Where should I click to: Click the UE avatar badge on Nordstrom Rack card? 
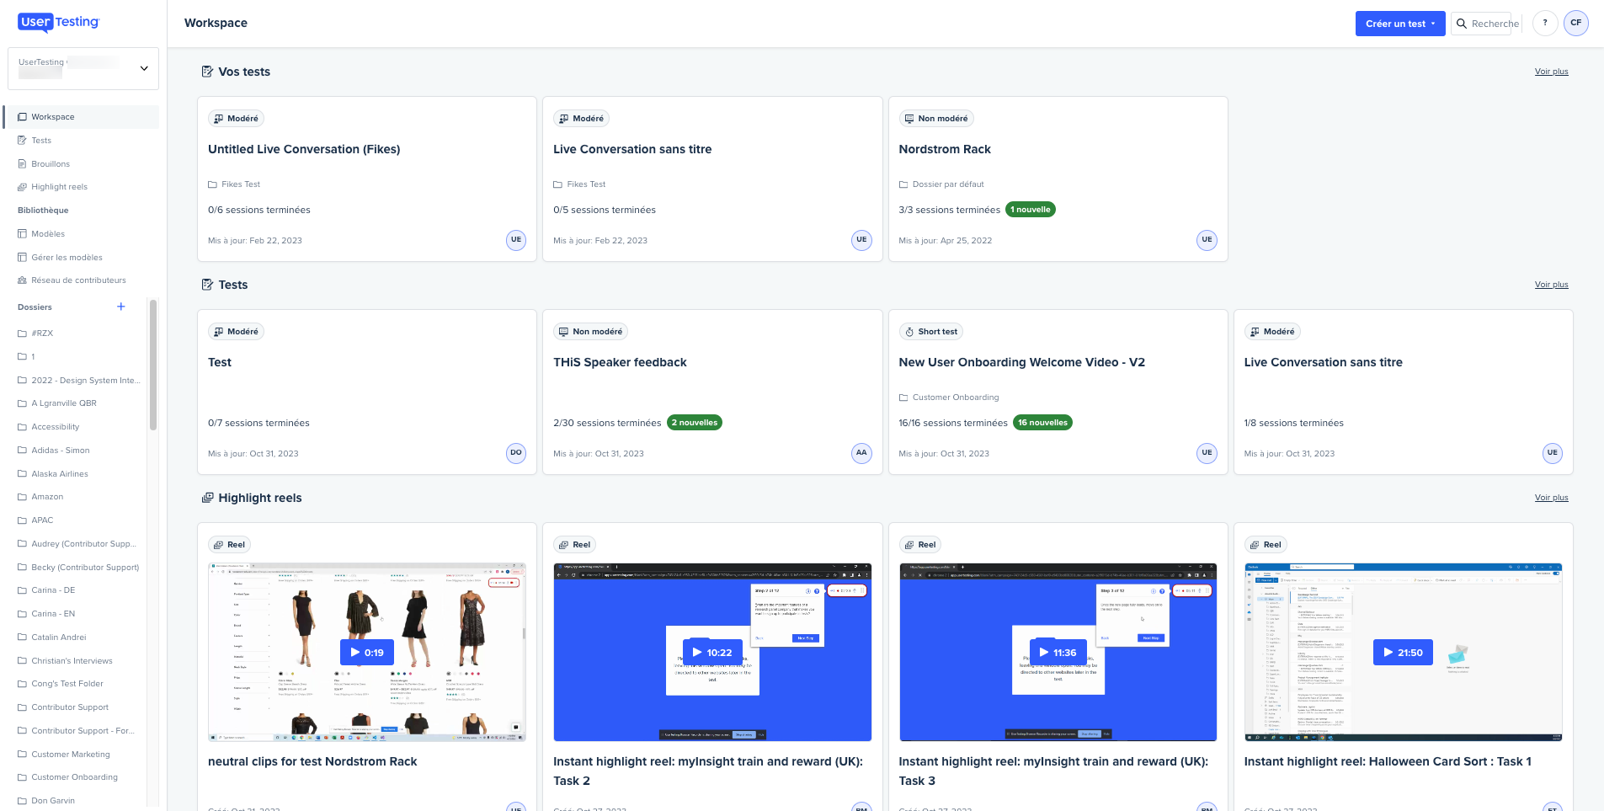tap(1207, 240)
